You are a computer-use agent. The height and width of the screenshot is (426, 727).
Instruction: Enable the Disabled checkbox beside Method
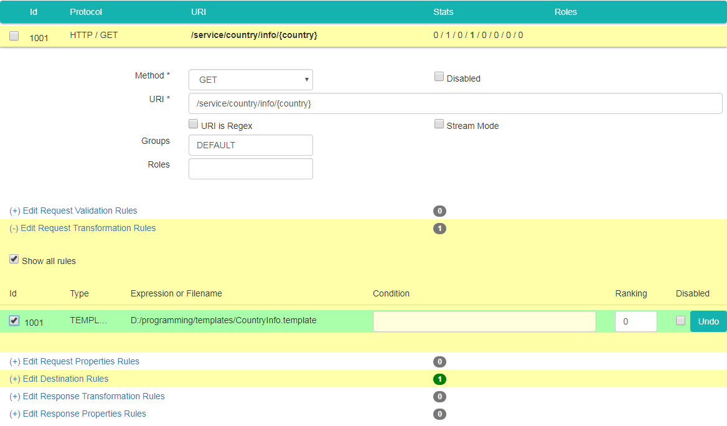pos(439,77)
